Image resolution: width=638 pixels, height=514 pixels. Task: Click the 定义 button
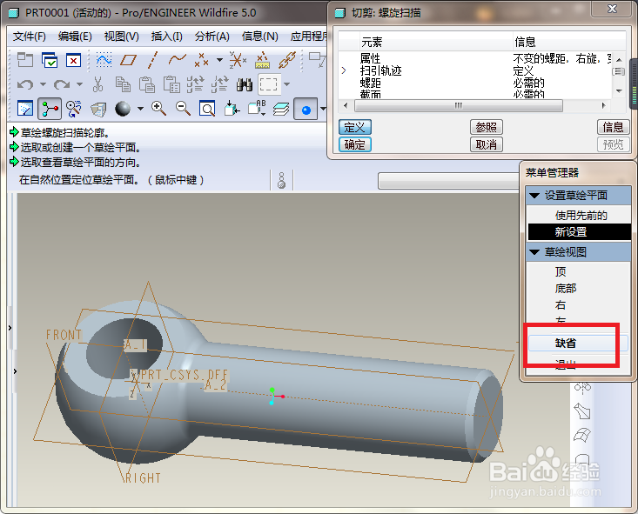point(355,127)
